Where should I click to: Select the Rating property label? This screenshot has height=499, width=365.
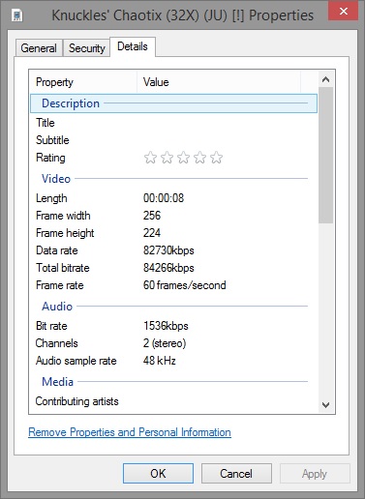50,158
